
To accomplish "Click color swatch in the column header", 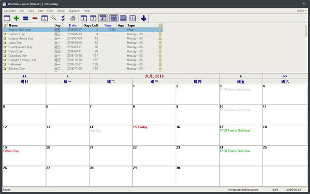I will pos(160,25).
